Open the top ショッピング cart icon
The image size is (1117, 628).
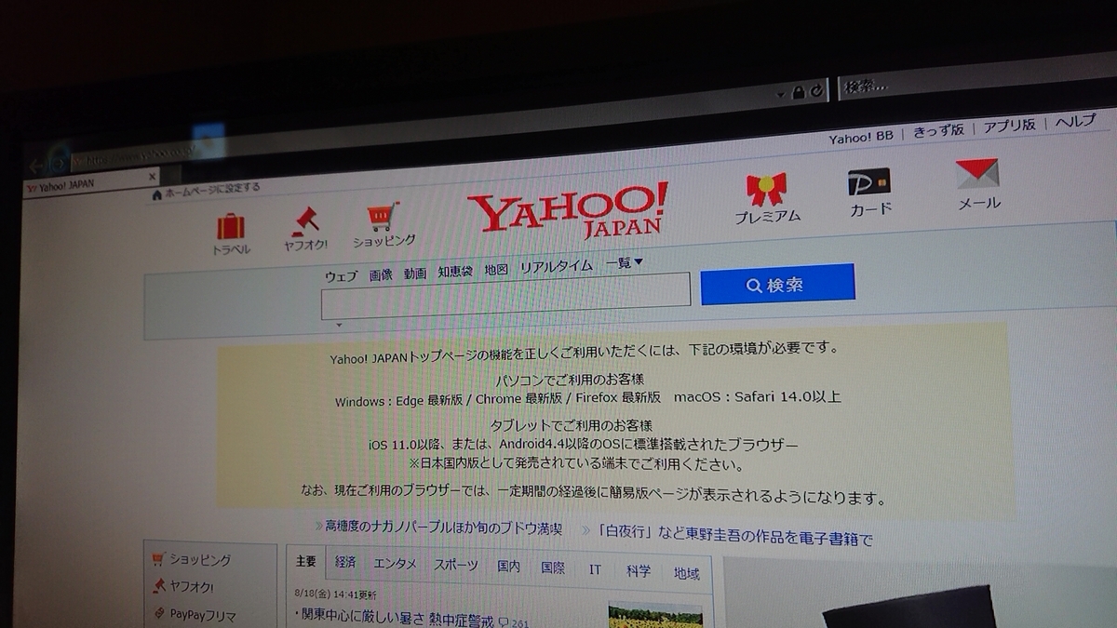pyautogui.click(x=383, y=216)
